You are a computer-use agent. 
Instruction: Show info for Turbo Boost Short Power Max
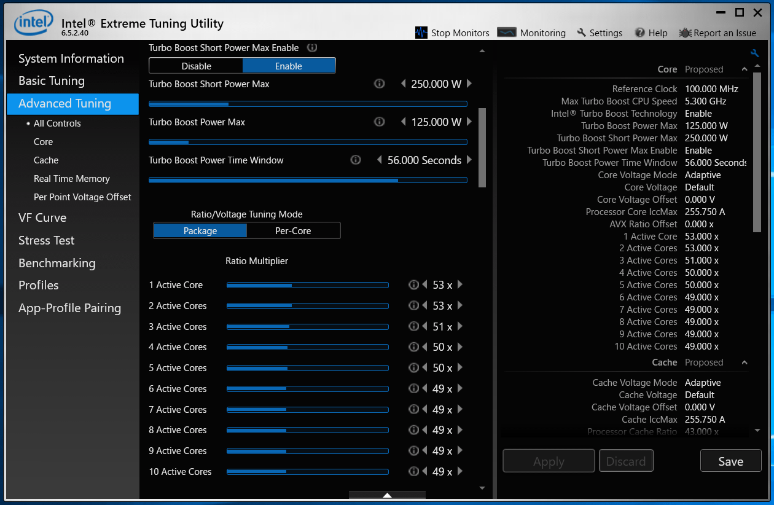(380, 84)
